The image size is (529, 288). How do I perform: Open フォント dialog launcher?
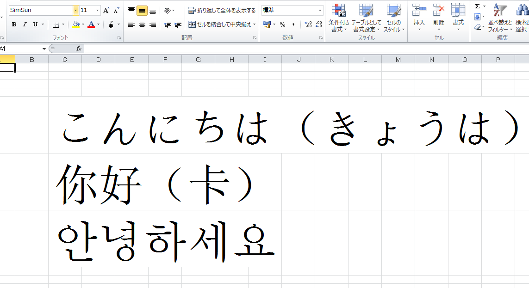[x=119, y=38]
